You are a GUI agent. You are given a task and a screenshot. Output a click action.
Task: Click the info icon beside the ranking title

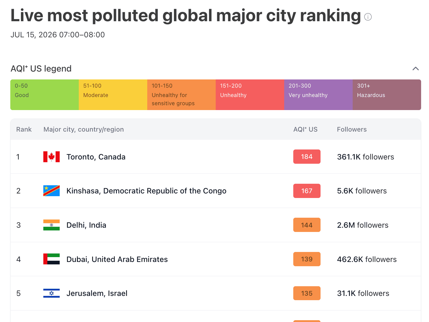(x=368, y=17)
